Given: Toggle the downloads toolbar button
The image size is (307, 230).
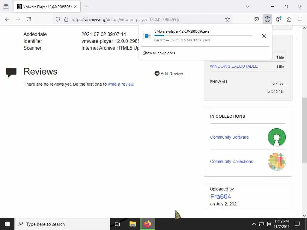Looking at the screenshot, I should [x=267, y=19].
